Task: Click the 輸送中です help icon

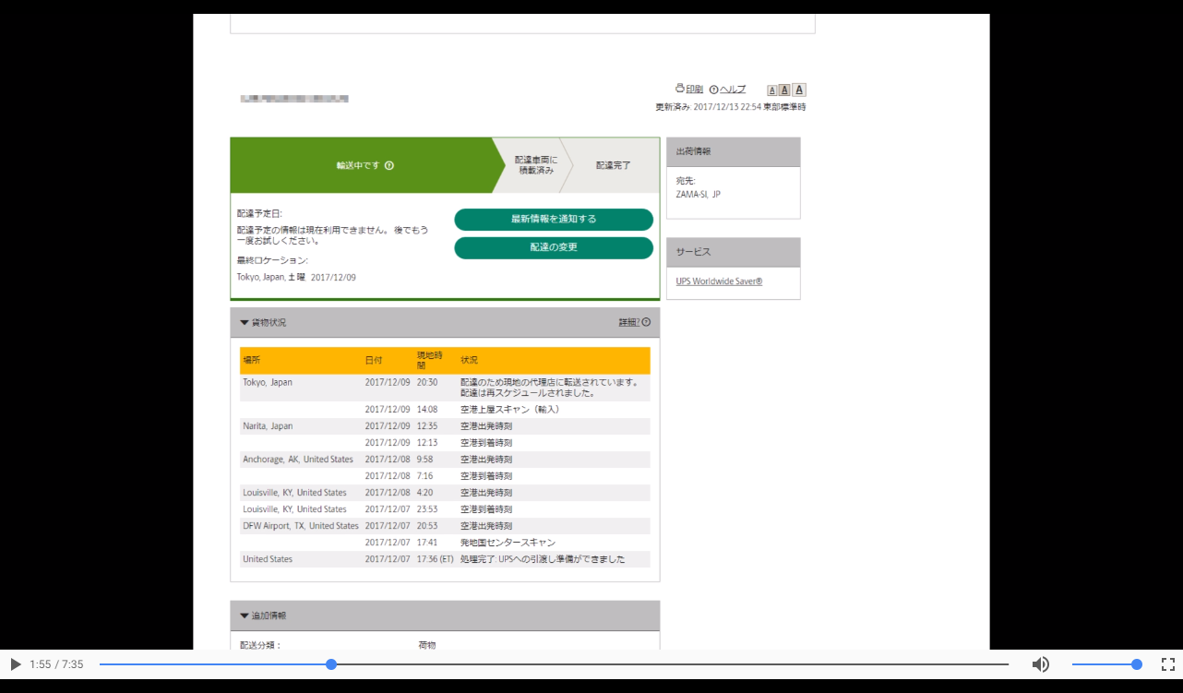Action: click(389, 166)
